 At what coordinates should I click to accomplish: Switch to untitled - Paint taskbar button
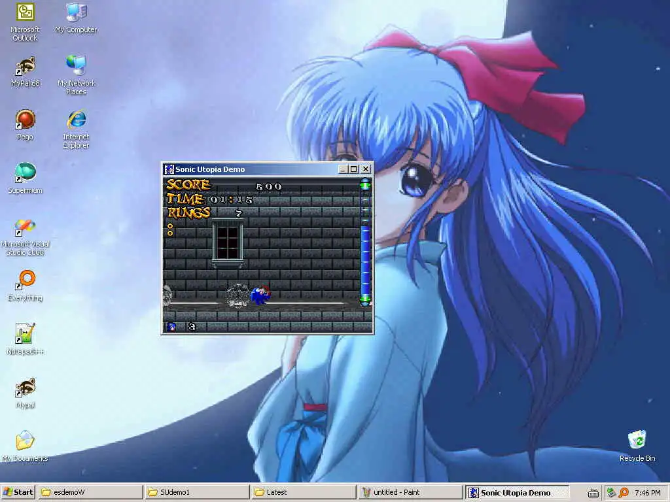(410, 492)
